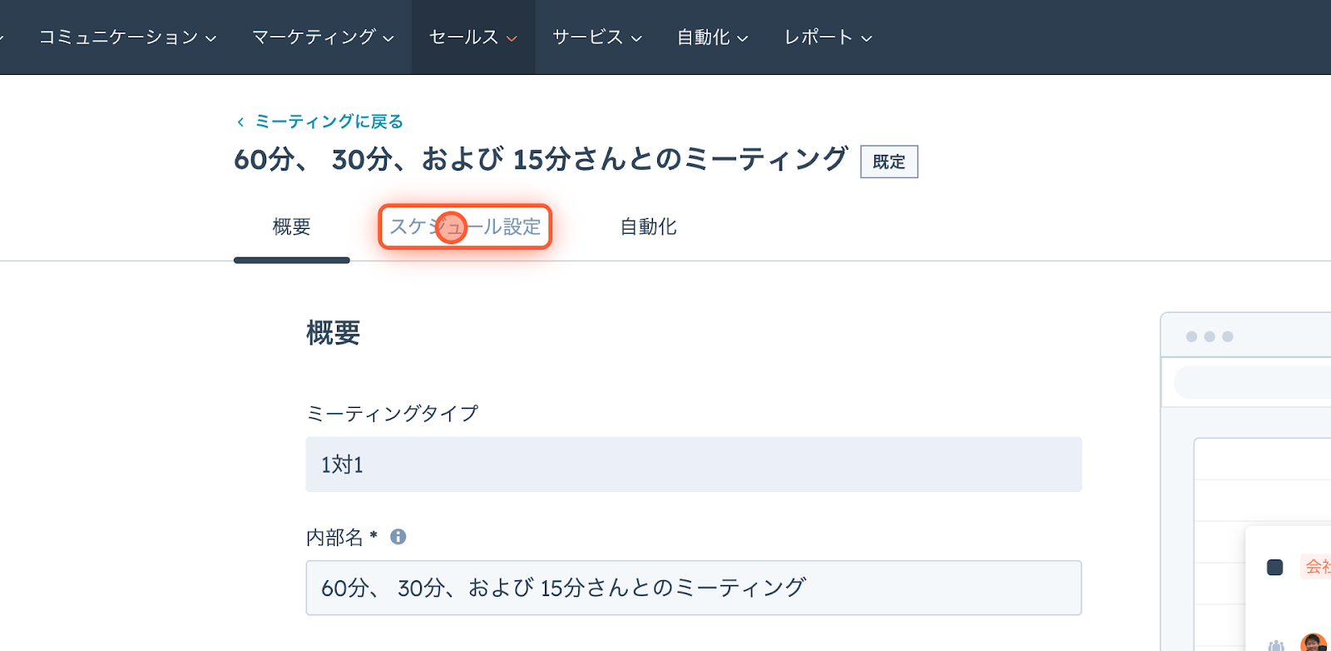This screenshot has height=651, width=1331.
Task: Click the back chevron beside ミーティングに戻る
Action: [x=240, y=122]
